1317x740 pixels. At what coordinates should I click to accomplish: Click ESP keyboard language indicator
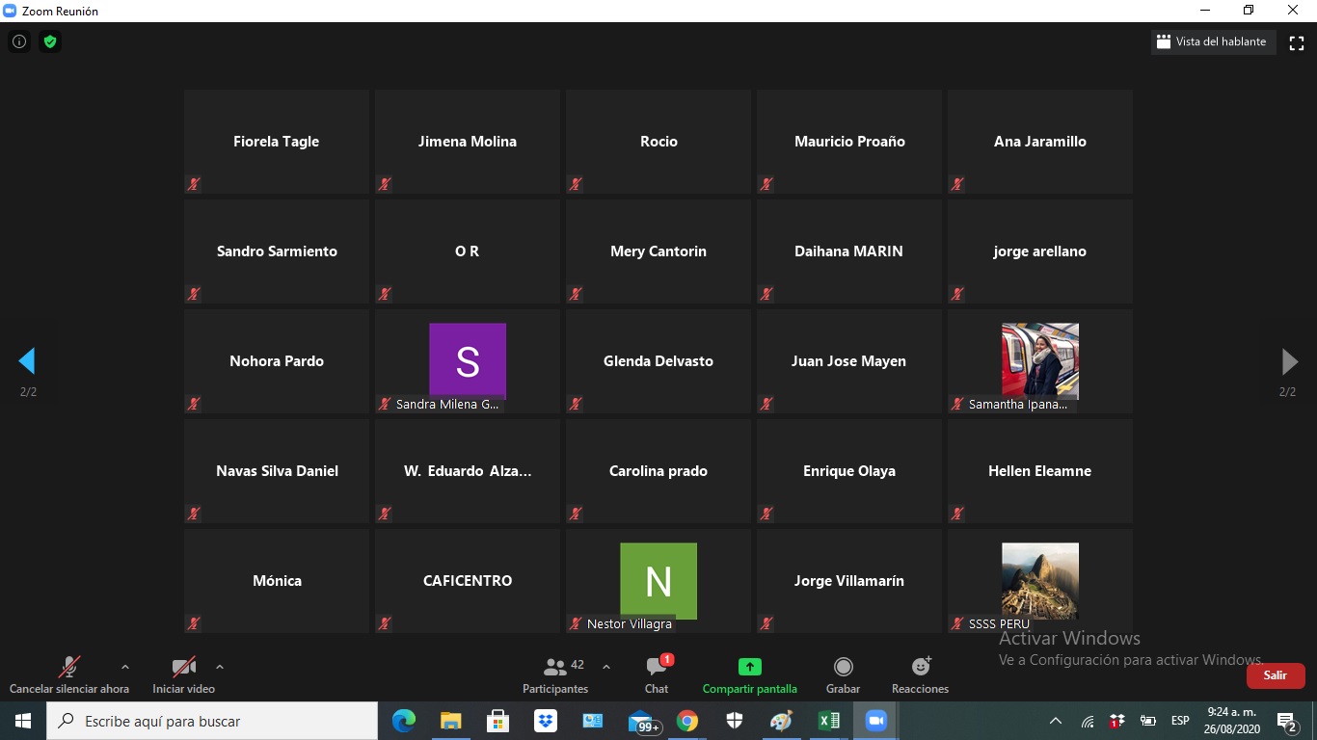(1180, 721)
